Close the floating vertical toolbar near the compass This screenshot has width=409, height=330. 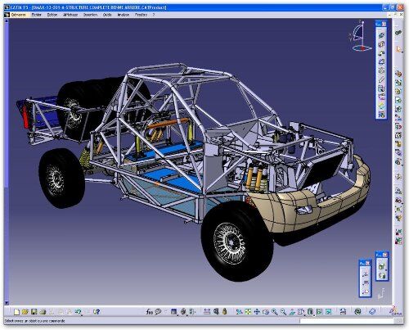click(384, 24)
